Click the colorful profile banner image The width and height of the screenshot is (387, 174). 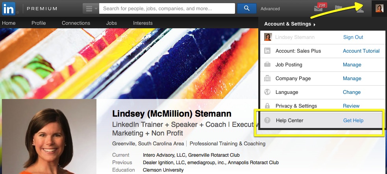(x=128, y=64)
